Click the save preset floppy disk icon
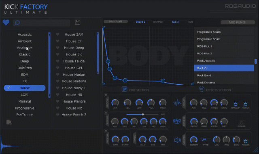The height and width of the screenshot is (154, 259). 77,22
